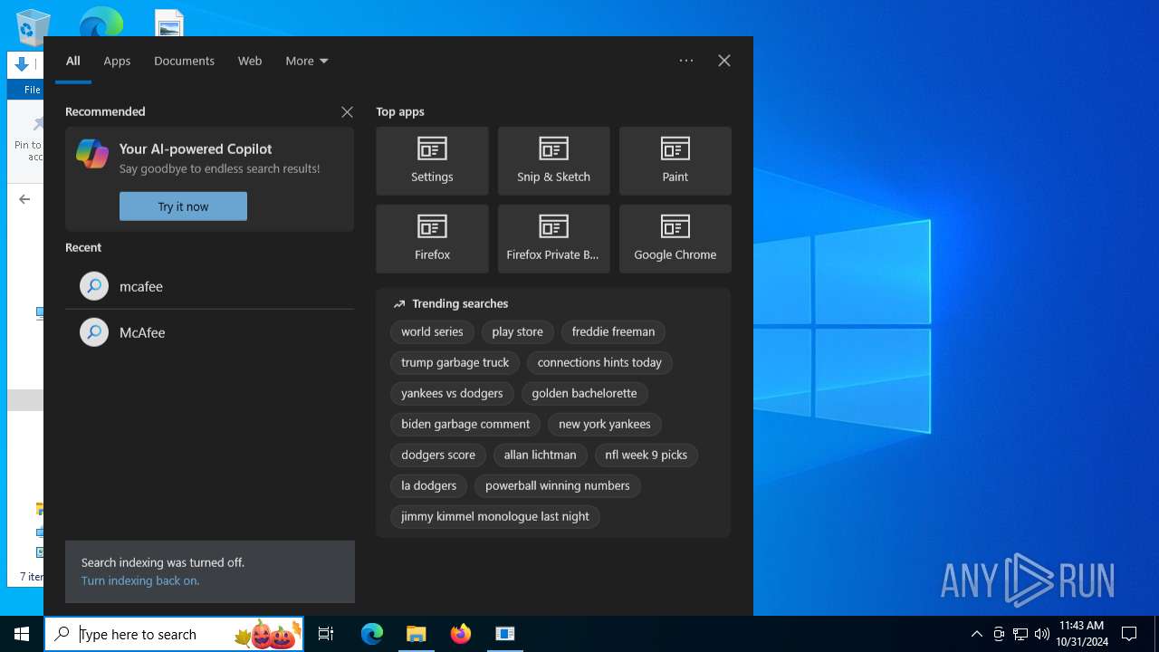This screenshot has height=652, width=1159.
Task: Launch Firefox from Top apps
Action: (x=432, y=239)
